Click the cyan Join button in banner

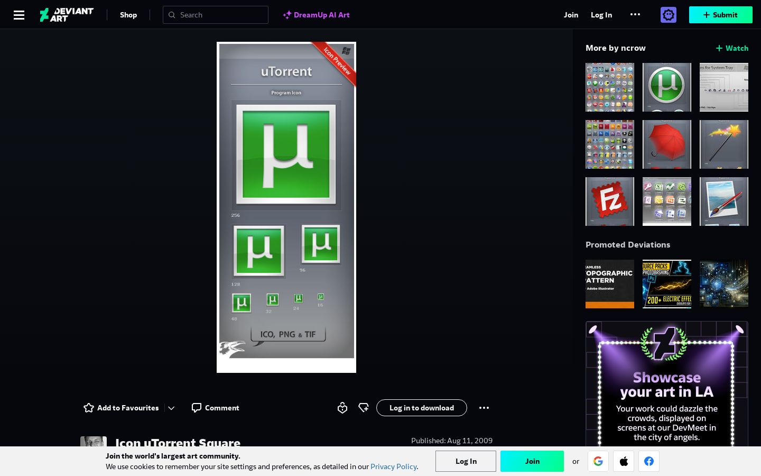tap(532, 461)
